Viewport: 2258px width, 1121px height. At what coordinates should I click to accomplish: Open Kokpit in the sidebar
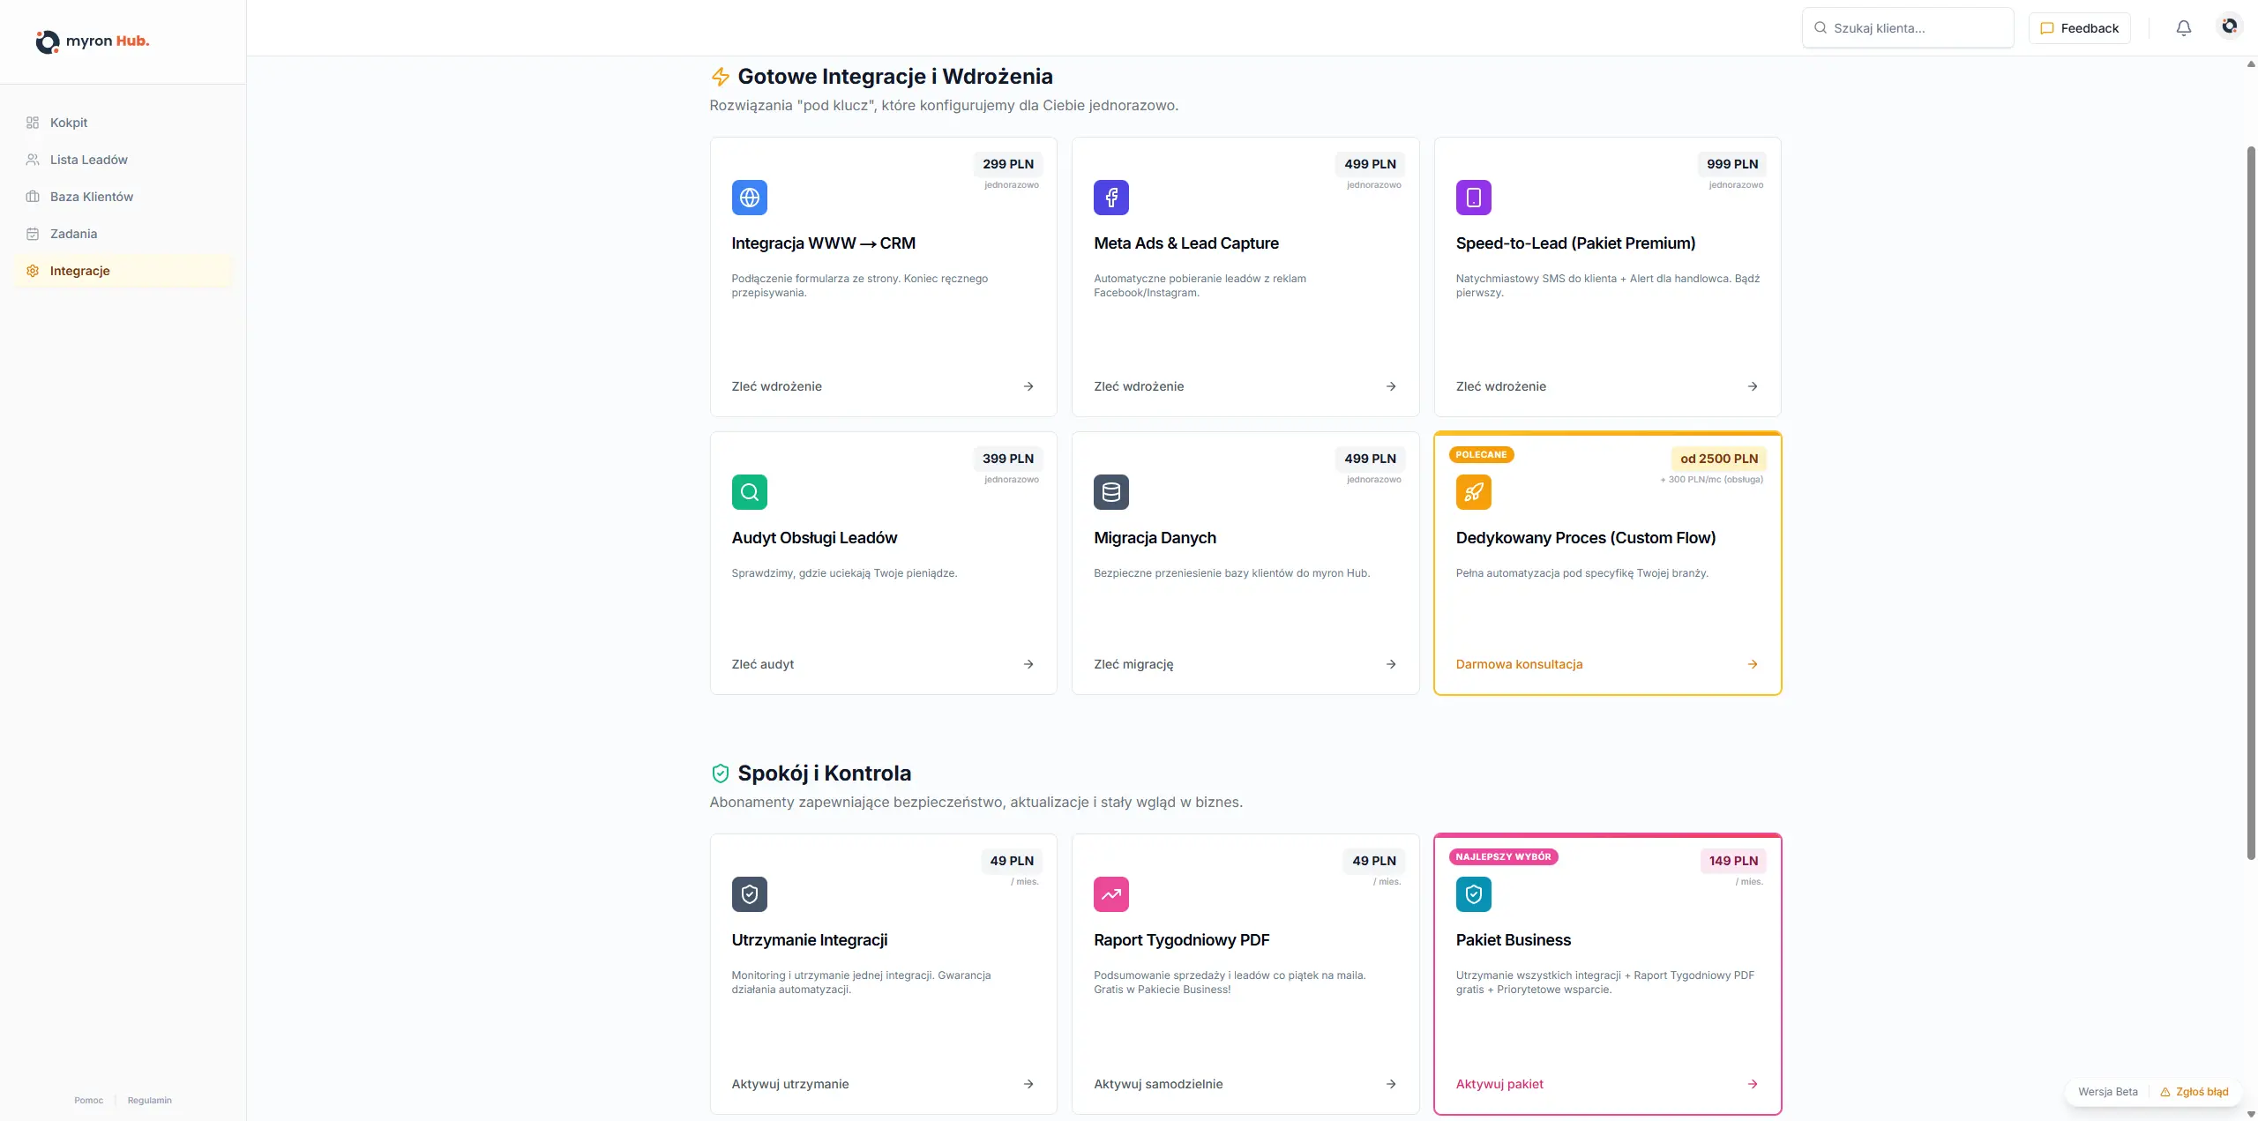pos(69,123)
